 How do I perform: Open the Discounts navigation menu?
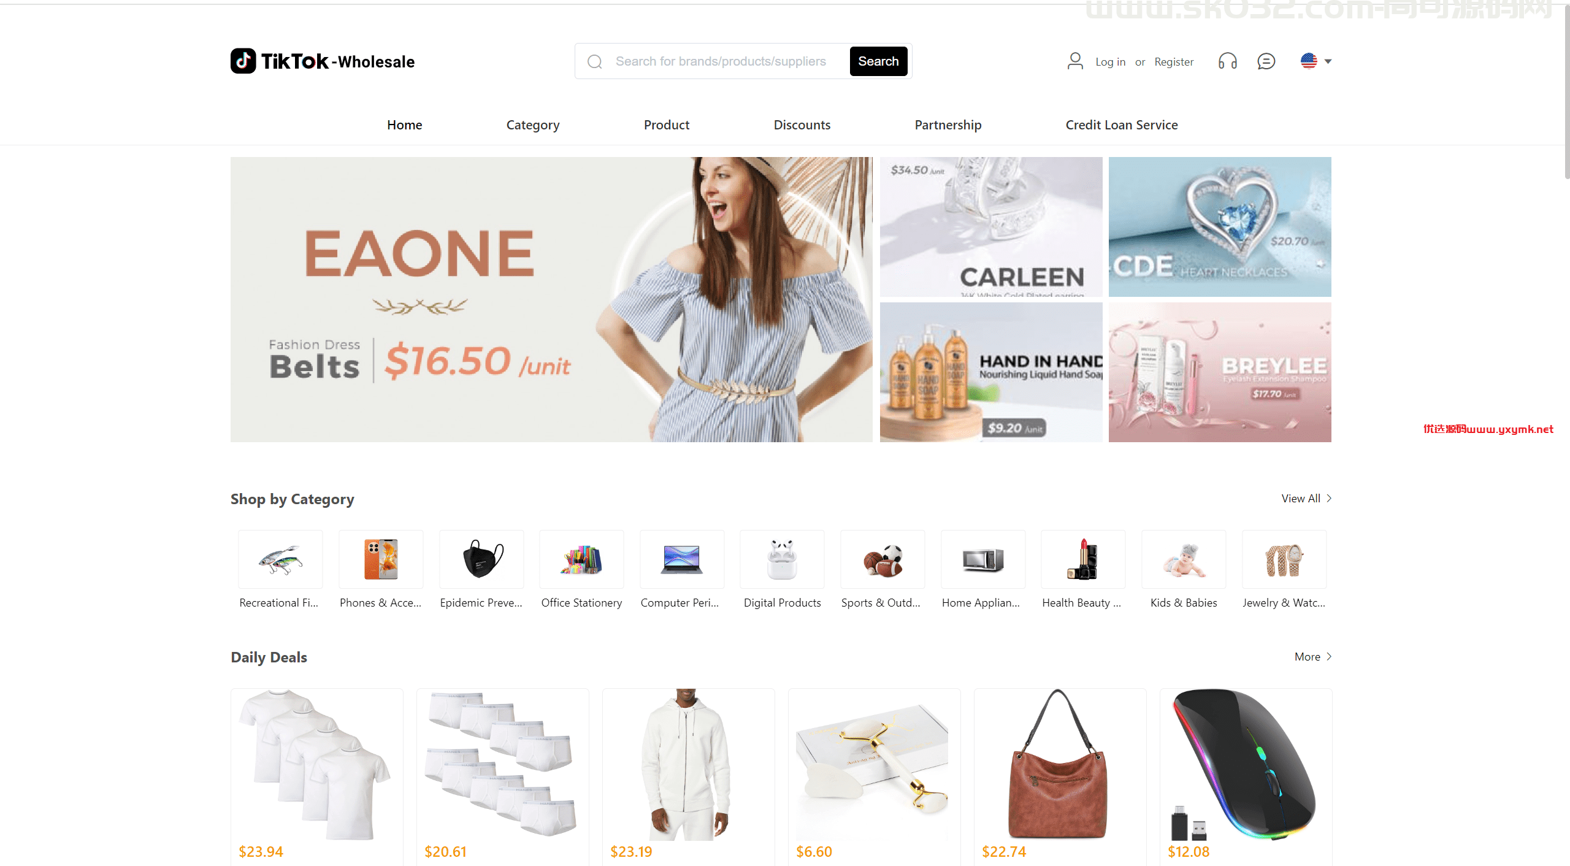tap(802, 125)
